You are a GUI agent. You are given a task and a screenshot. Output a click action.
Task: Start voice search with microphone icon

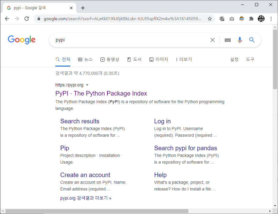point(240,40)
